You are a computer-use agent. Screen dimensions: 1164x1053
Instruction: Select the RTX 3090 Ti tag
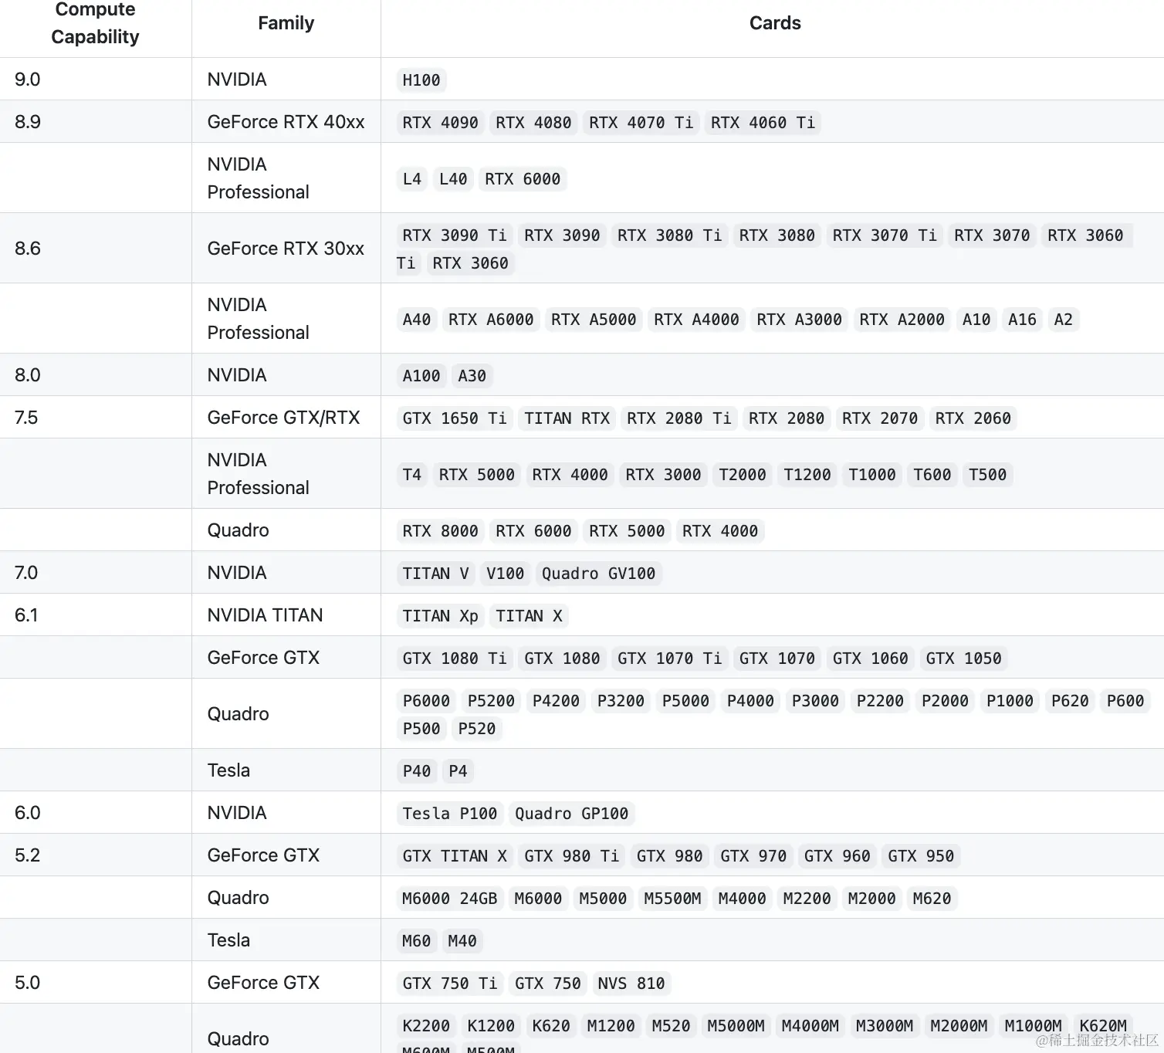[x=454, y=235]
